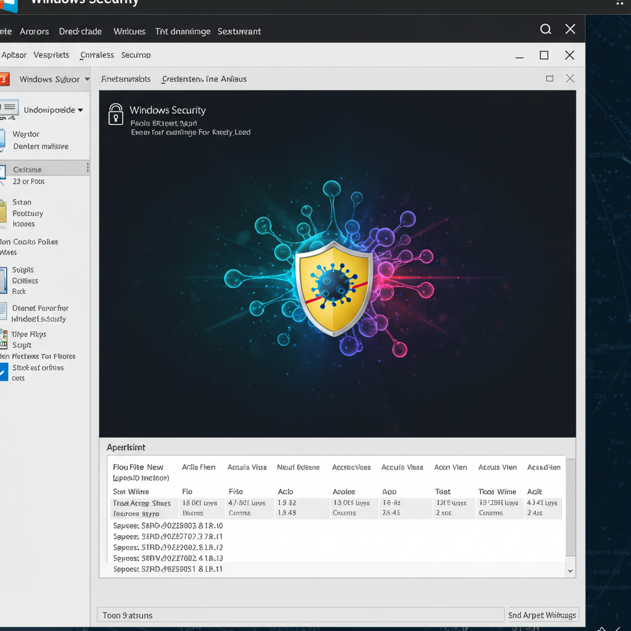Click the grip handle beside Cefsime
The image size is (631, 631).
(x=88, y=168)
